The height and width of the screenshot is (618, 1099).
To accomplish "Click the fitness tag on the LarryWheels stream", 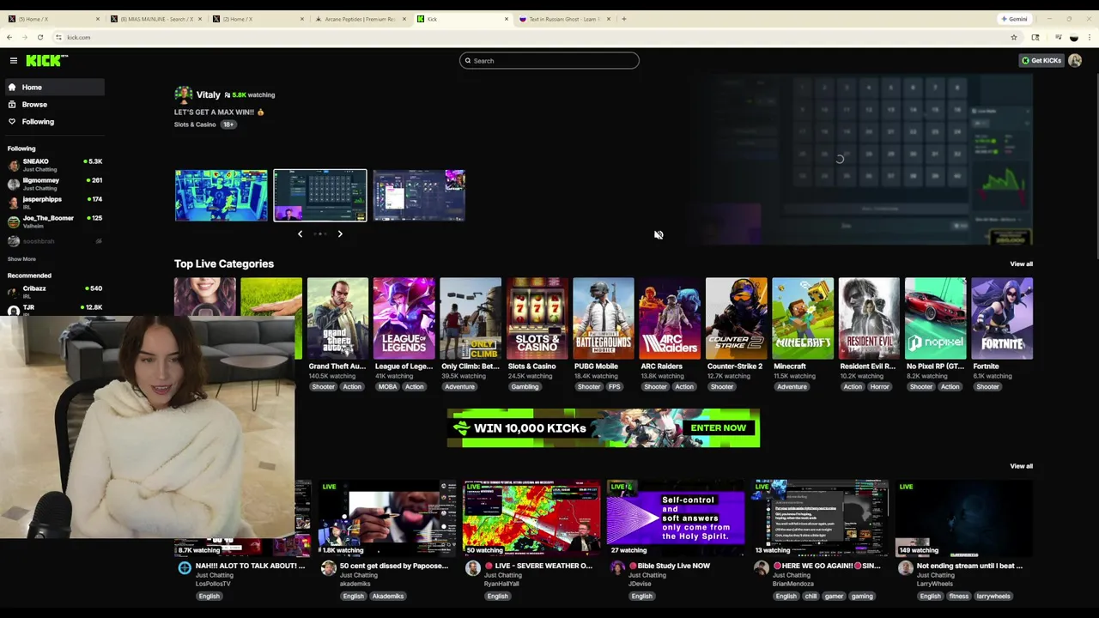I will (958, 596).
